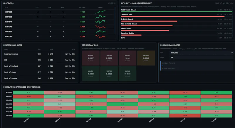
Task: Click the GBP/USD vs GBP/USD cell showing 1.00
Action: pos(91,108)
